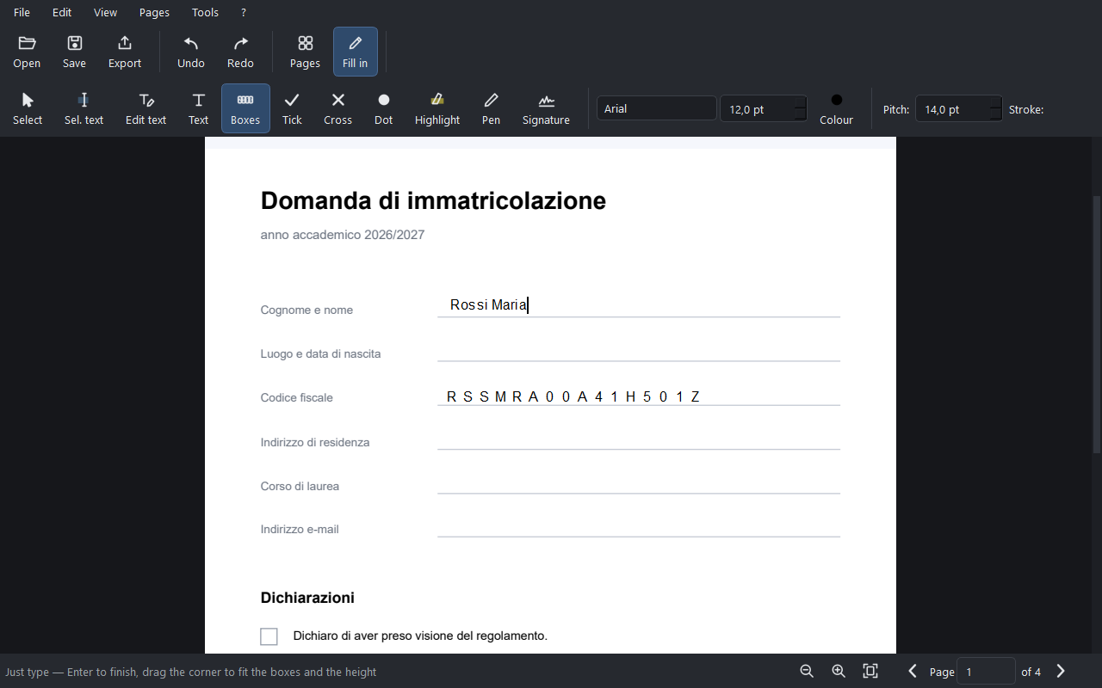Decrease Pitch value with down stepper

(x=995, y=115)
